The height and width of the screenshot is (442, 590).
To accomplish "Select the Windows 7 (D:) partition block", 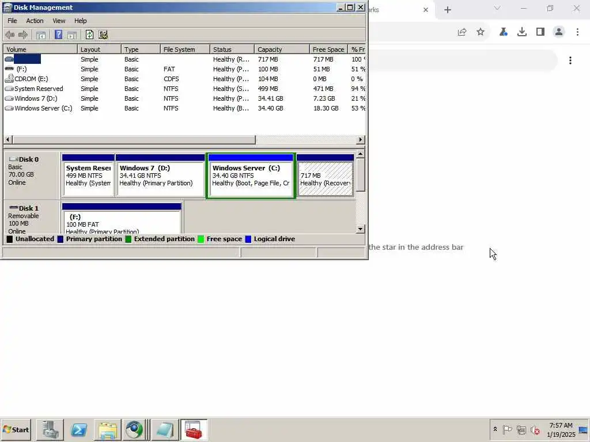I will pos(160,176).
